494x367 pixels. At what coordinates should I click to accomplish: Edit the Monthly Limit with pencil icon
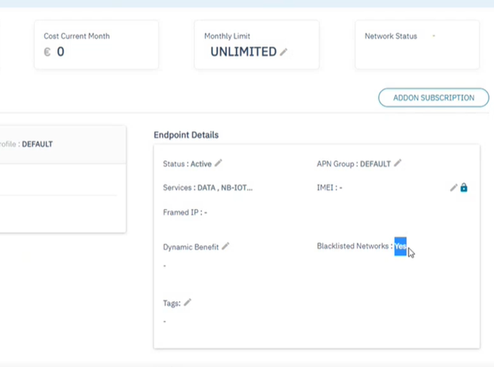(x=284, y=52)
